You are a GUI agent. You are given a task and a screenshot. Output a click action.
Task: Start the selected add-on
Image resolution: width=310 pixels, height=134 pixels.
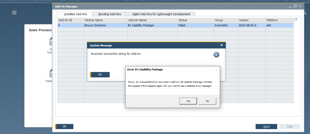tap(266, 126)
